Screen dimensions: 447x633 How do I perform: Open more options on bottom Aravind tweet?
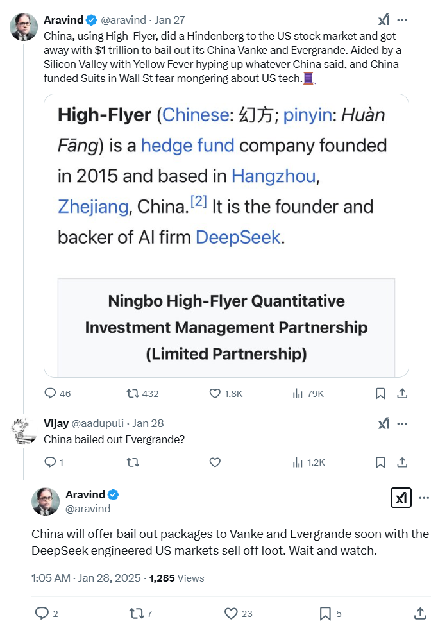pos(424,498)
